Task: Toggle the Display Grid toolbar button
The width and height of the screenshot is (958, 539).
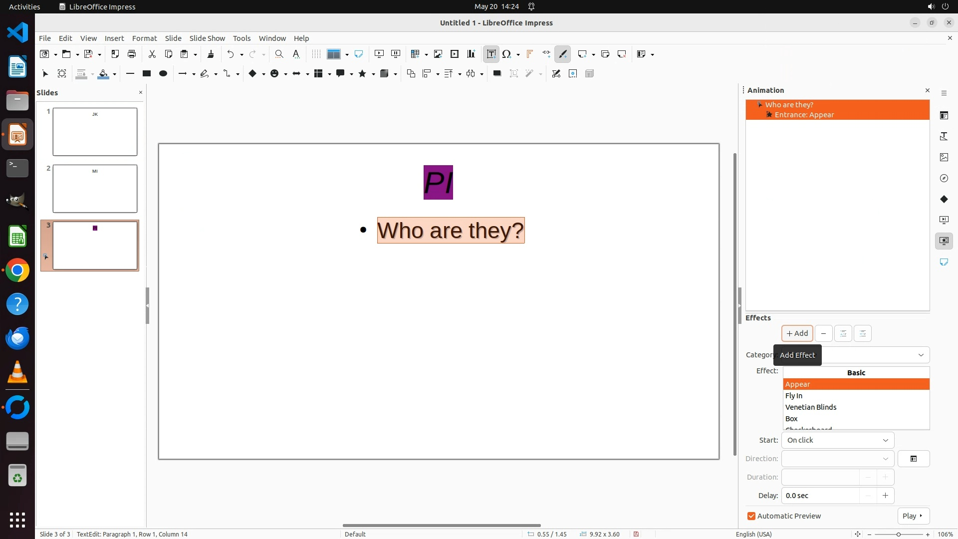Action: tap(316, 54)
